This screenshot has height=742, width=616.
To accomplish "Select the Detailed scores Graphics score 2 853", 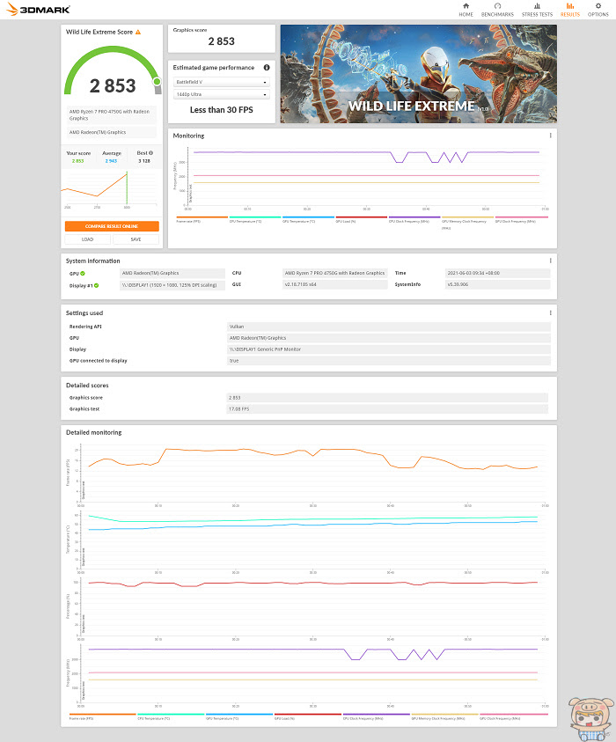I will pos(387,398).
